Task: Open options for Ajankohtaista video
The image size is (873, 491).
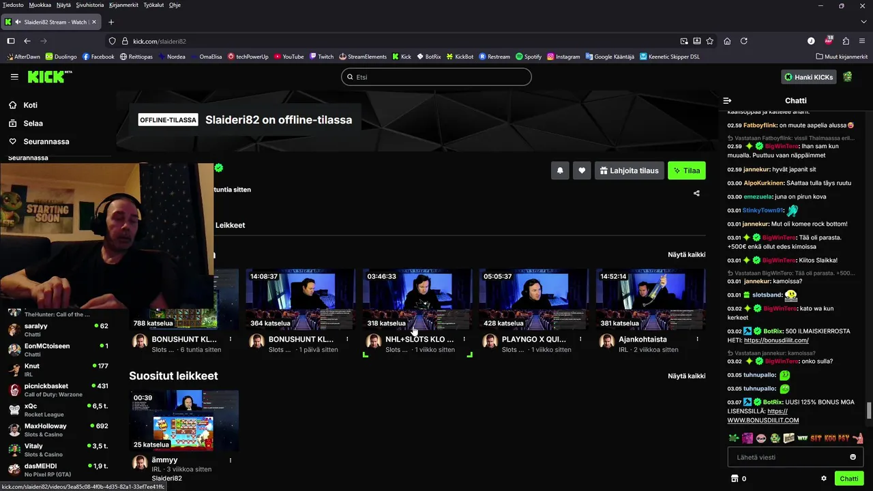Action: tap(697, 339)
